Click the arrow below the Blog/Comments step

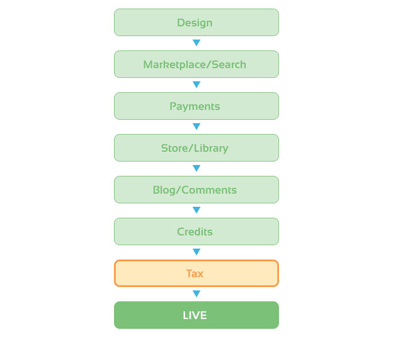pyautogui.click(x=196, y=210)
